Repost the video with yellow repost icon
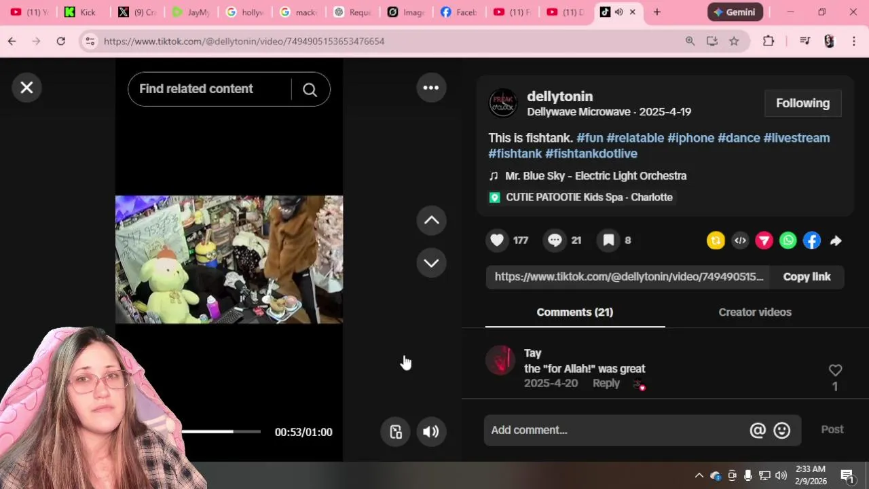 coord(716,240)
